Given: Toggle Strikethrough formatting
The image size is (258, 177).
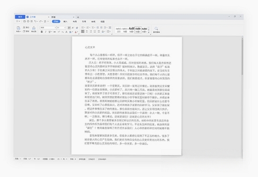Looking at the screenshot, I should [x=55, y=32].
